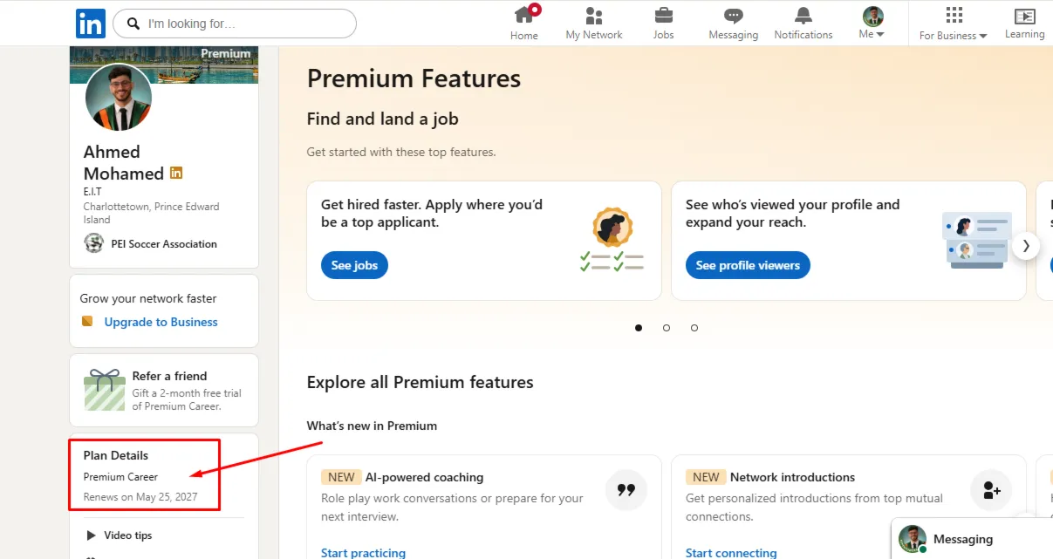The width and height of the screenshot is (1053, 559).
Task: Click the profile banner cover image
Action: pyautogui.click(x=163, y=65)
